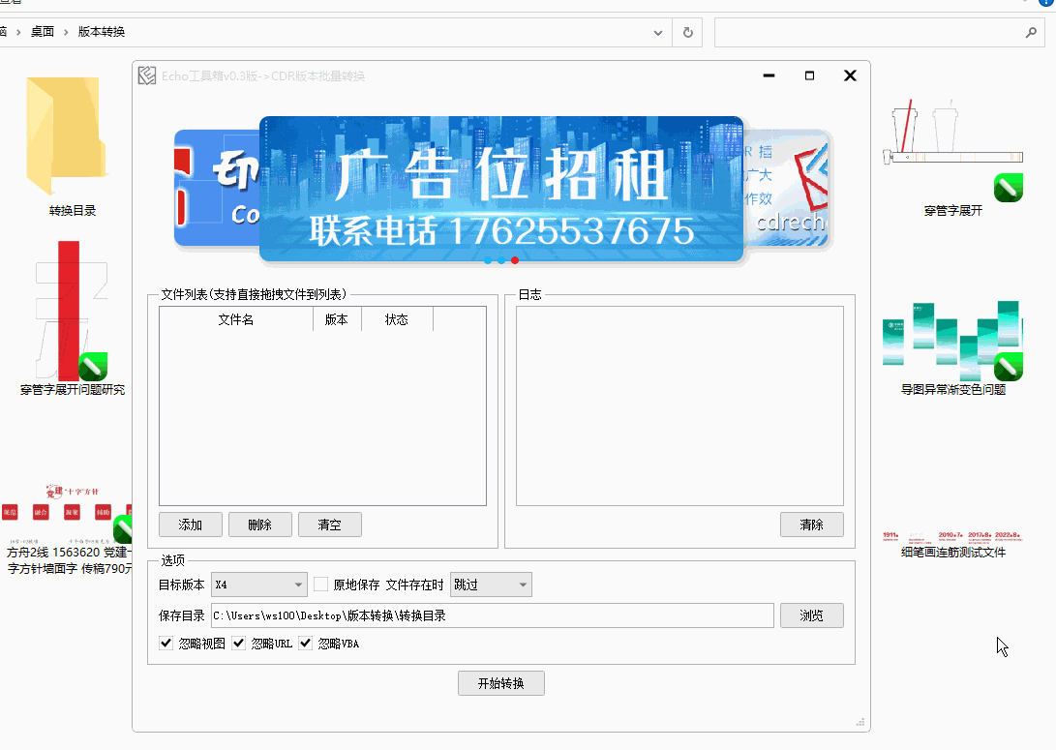Image resolution: width=1056 pixels, height=750 pixels.
Task: Uncheck the 忽略VBA option
Action: click(x=305, y=643)
